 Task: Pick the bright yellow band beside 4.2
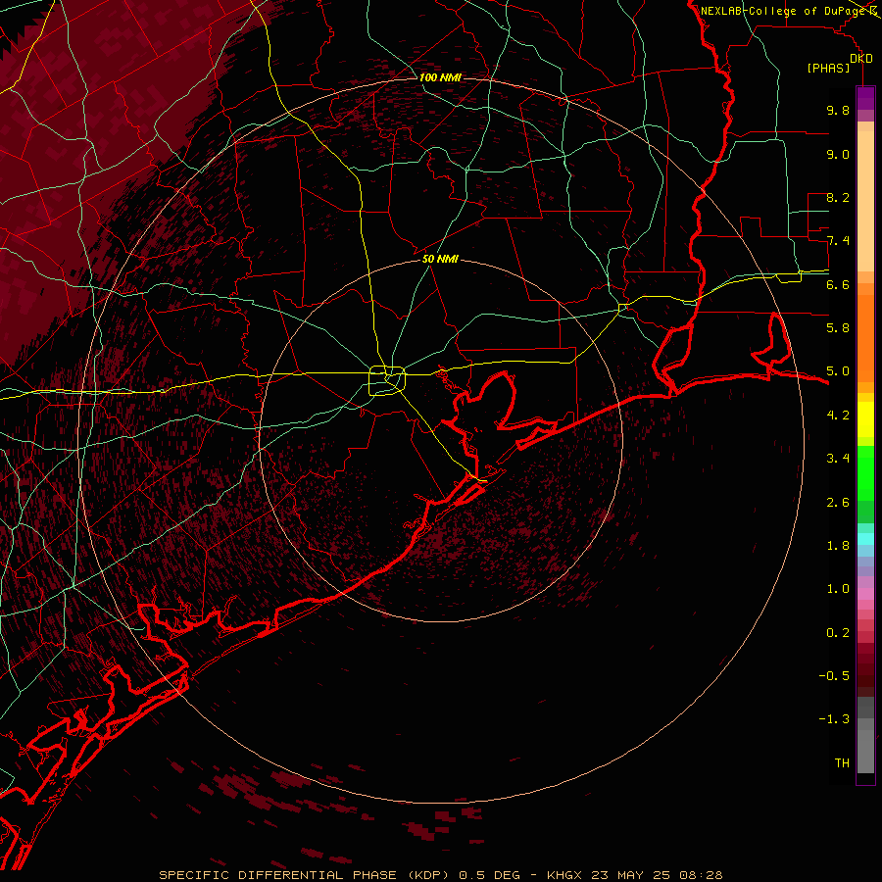tap(865, 419)
